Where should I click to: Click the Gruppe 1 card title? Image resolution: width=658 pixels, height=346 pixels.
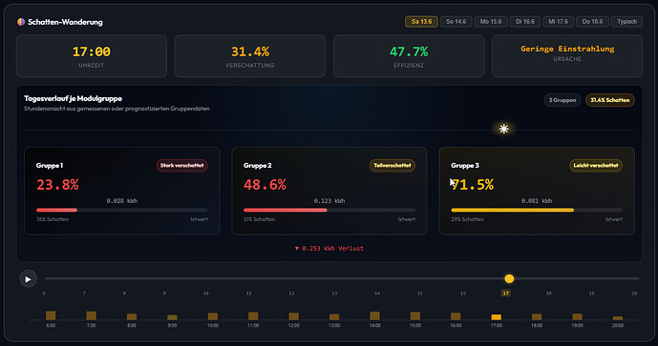[x=50, y=166]
